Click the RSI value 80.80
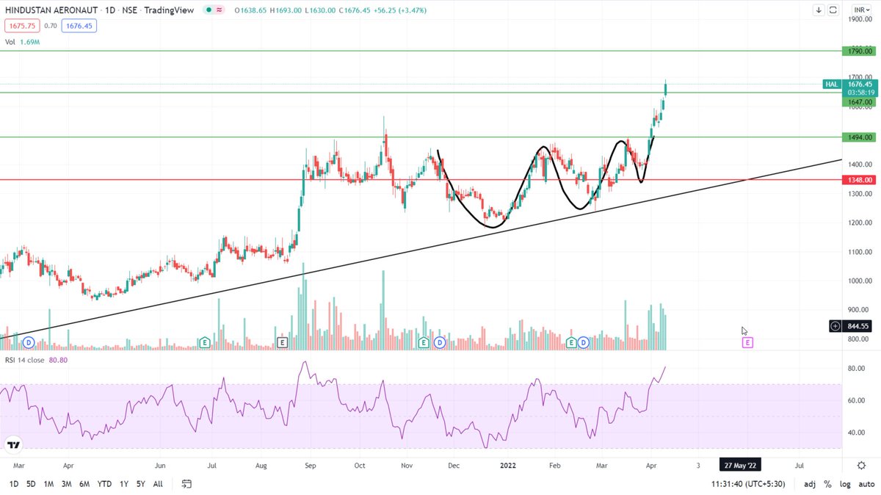The height and width of the screenshot is (495, 881). tap(59, 359)
